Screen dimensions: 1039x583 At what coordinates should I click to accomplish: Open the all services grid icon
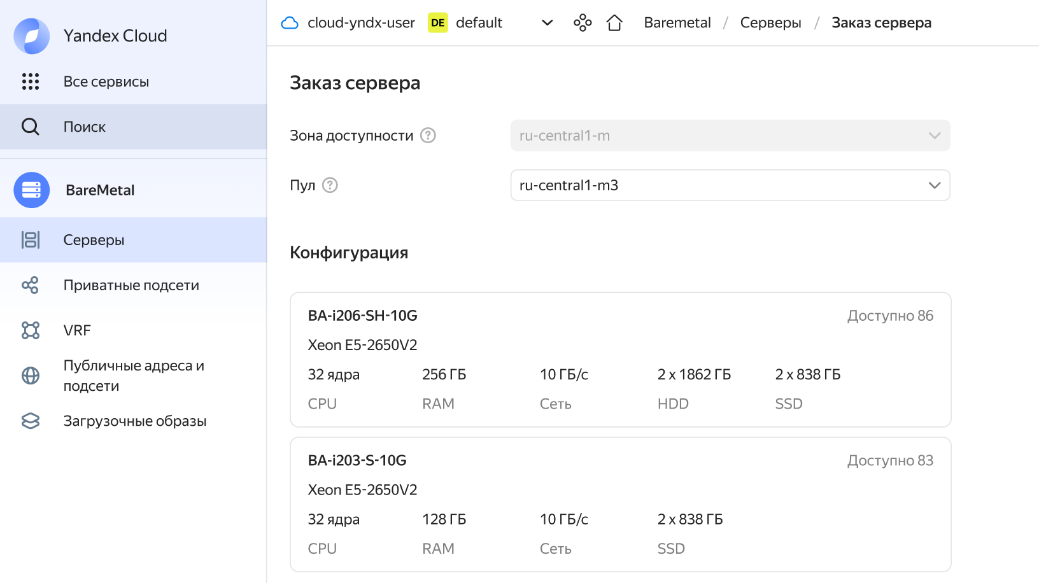point(31,81)
